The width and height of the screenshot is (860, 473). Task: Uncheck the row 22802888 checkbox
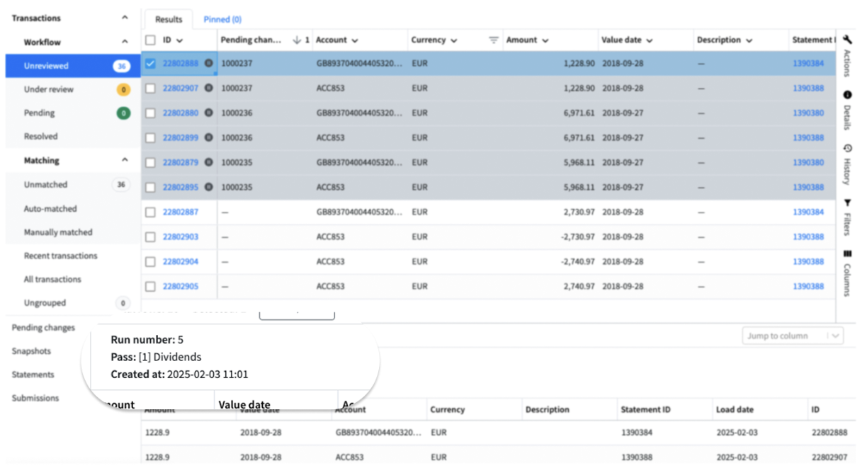150,63
